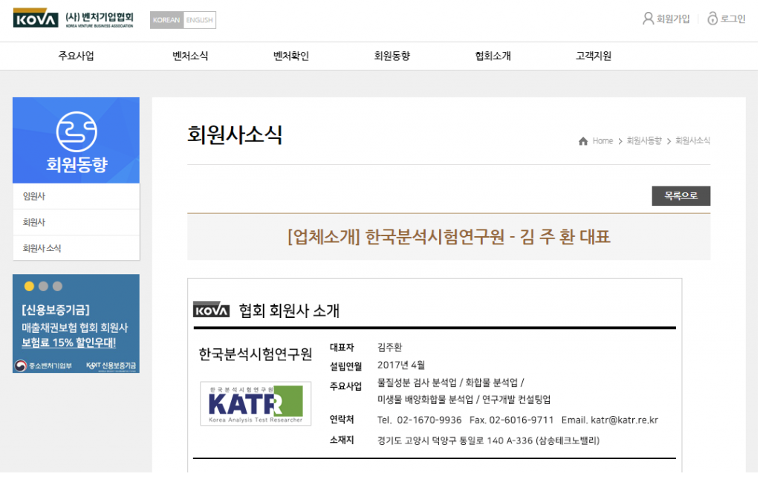
Task: Click the founding date 2017년 4월
Action: pyautogui.click(x=401, y=365)
